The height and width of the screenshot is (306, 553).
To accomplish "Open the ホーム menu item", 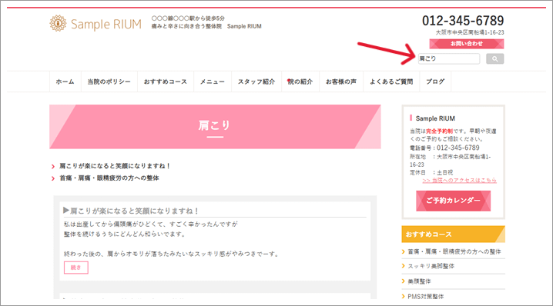I will (x=65, y=81).
